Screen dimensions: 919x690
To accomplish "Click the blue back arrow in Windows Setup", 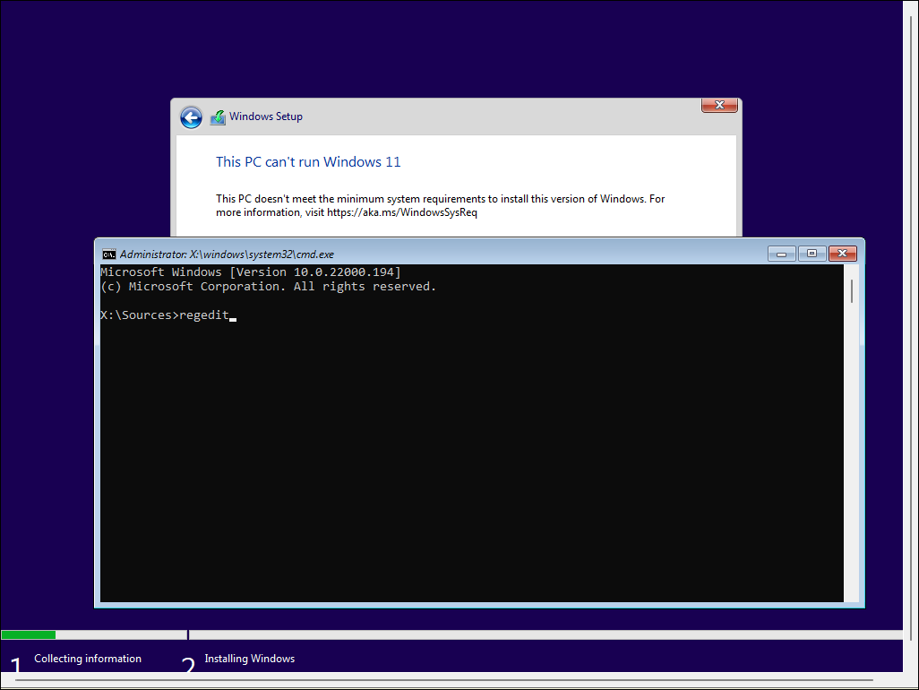I will click(x=191, y=117).
